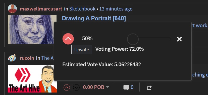Open the Drawing A Portrait [640] post title
This screenshot has height=95, width=208.
(94, 18)
